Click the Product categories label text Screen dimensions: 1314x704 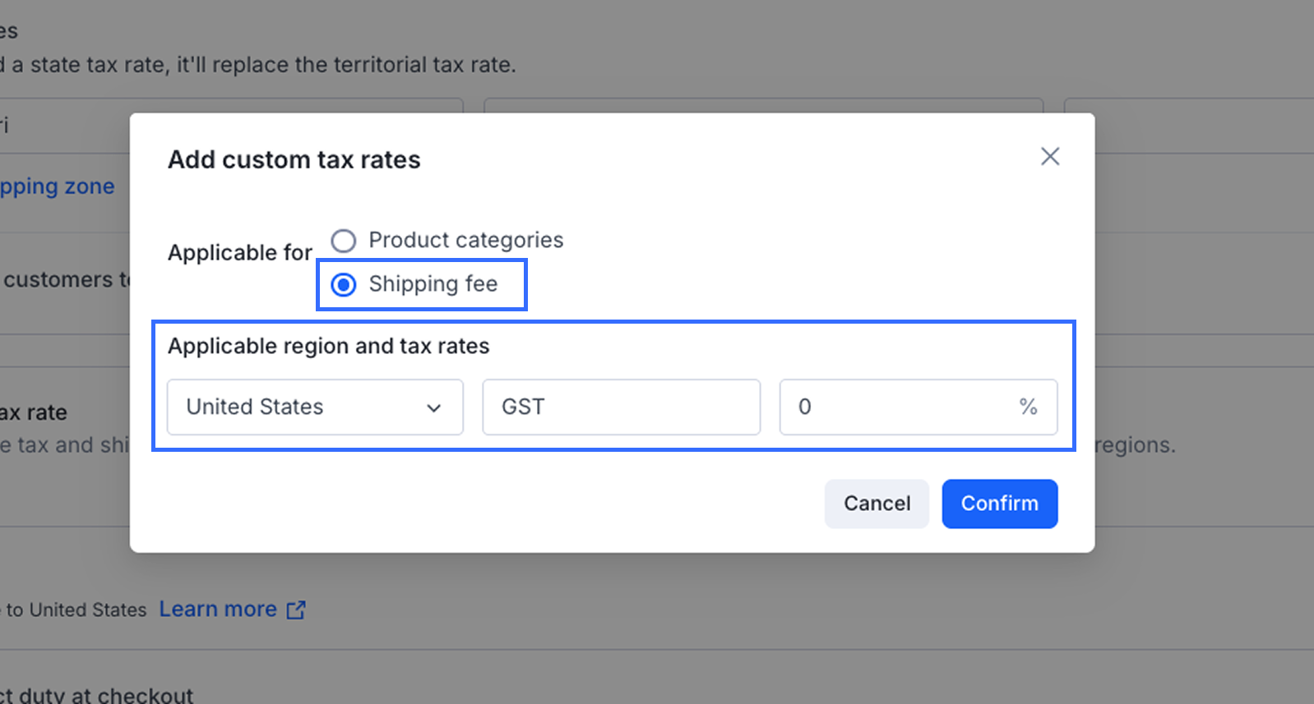coord(465,240)
